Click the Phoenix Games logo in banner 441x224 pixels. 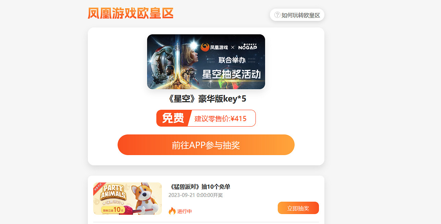coord(214,47)
